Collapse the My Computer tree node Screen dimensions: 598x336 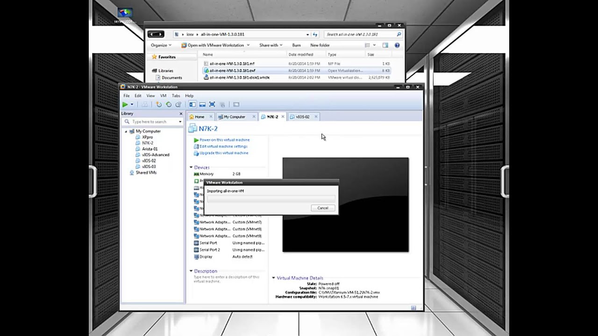(126, 132)
